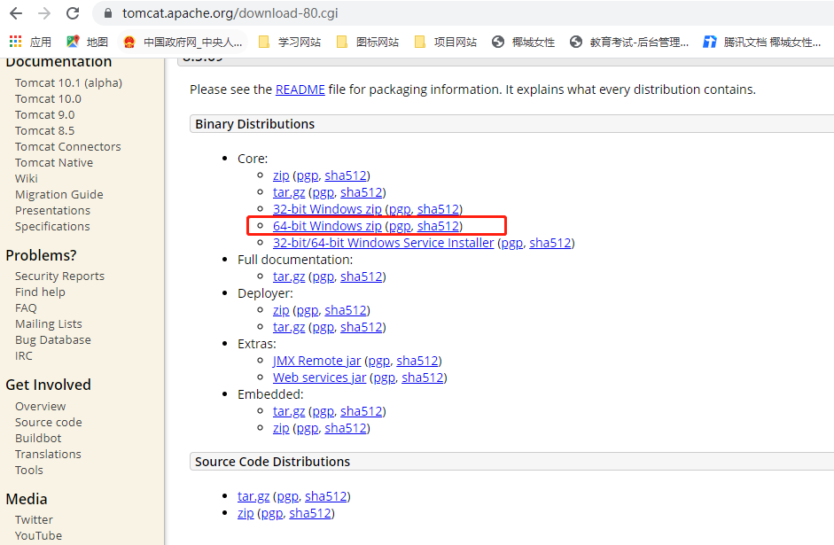
Task: Download the Web services jar
Action: coord(320,378)
